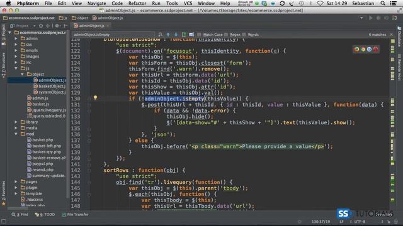The image size is (403, 226).
Task: Jump to previous search occurrence arrow
Action: pos(168,35)
